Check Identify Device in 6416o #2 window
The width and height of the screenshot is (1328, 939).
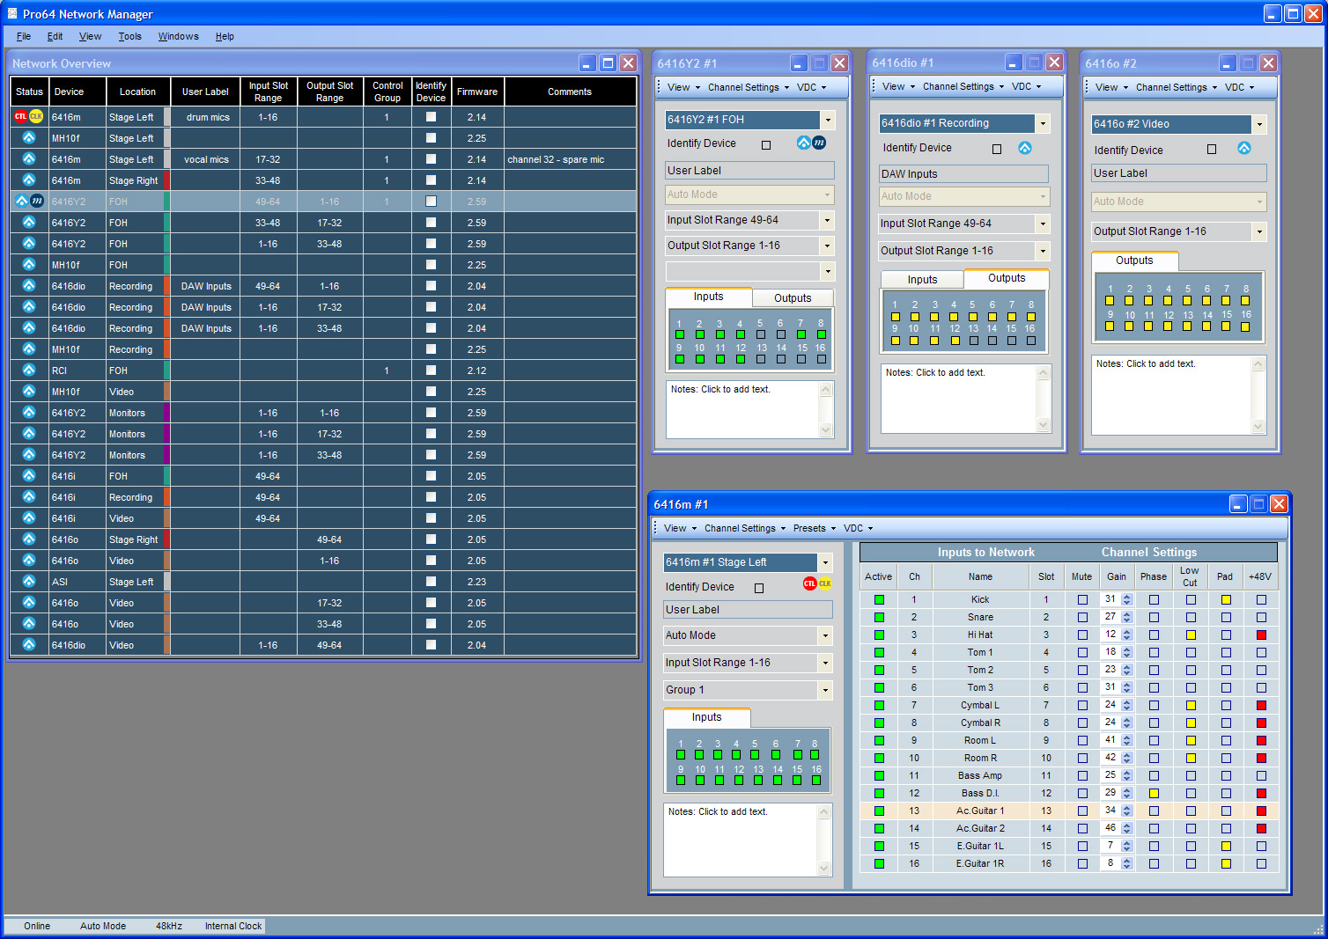tap(1212, 150)
